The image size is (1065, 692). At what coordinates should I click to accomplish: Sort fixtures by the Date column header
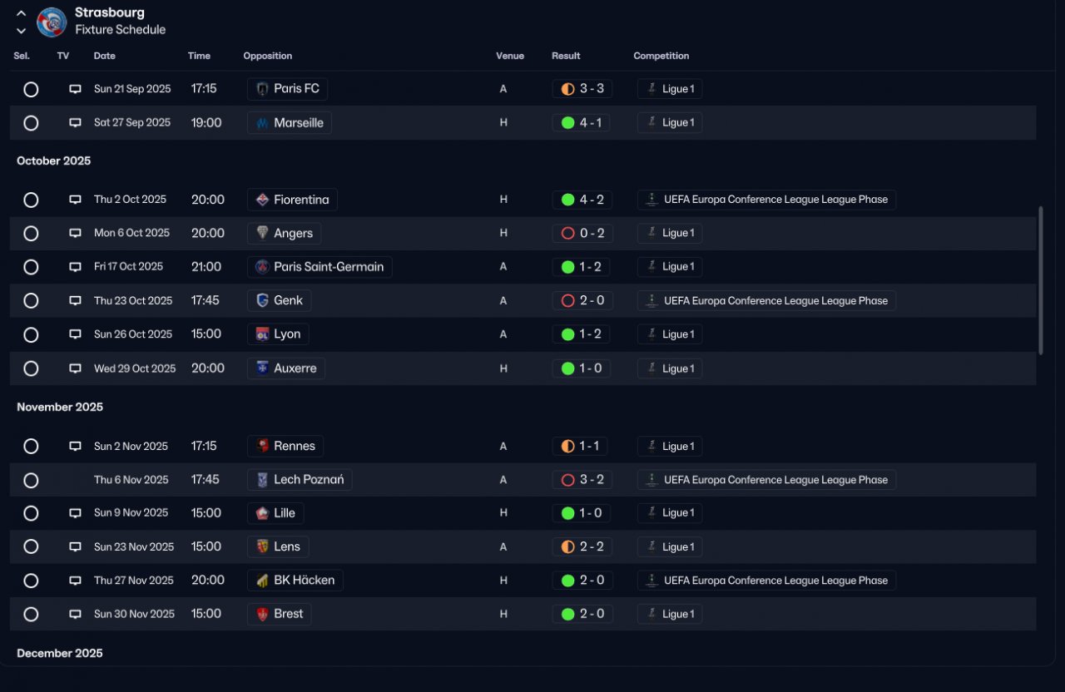tap(105, 56)
